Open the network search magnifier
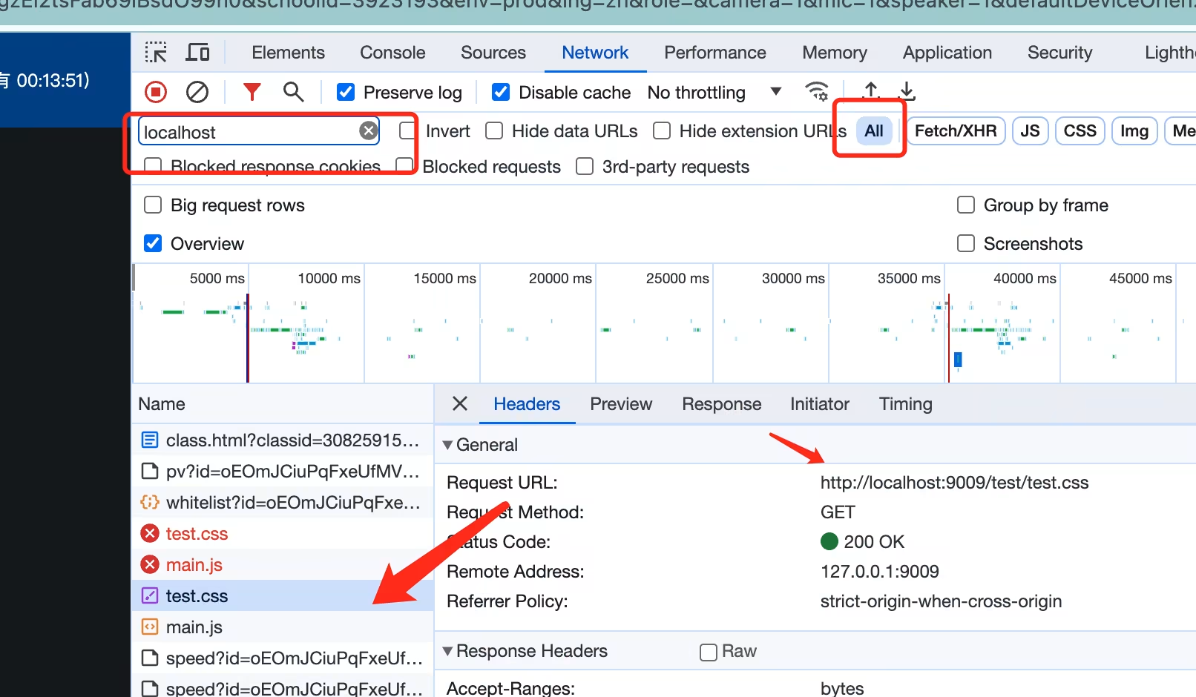The height and width of the screenshot is (697, 1196). (294, 92)
